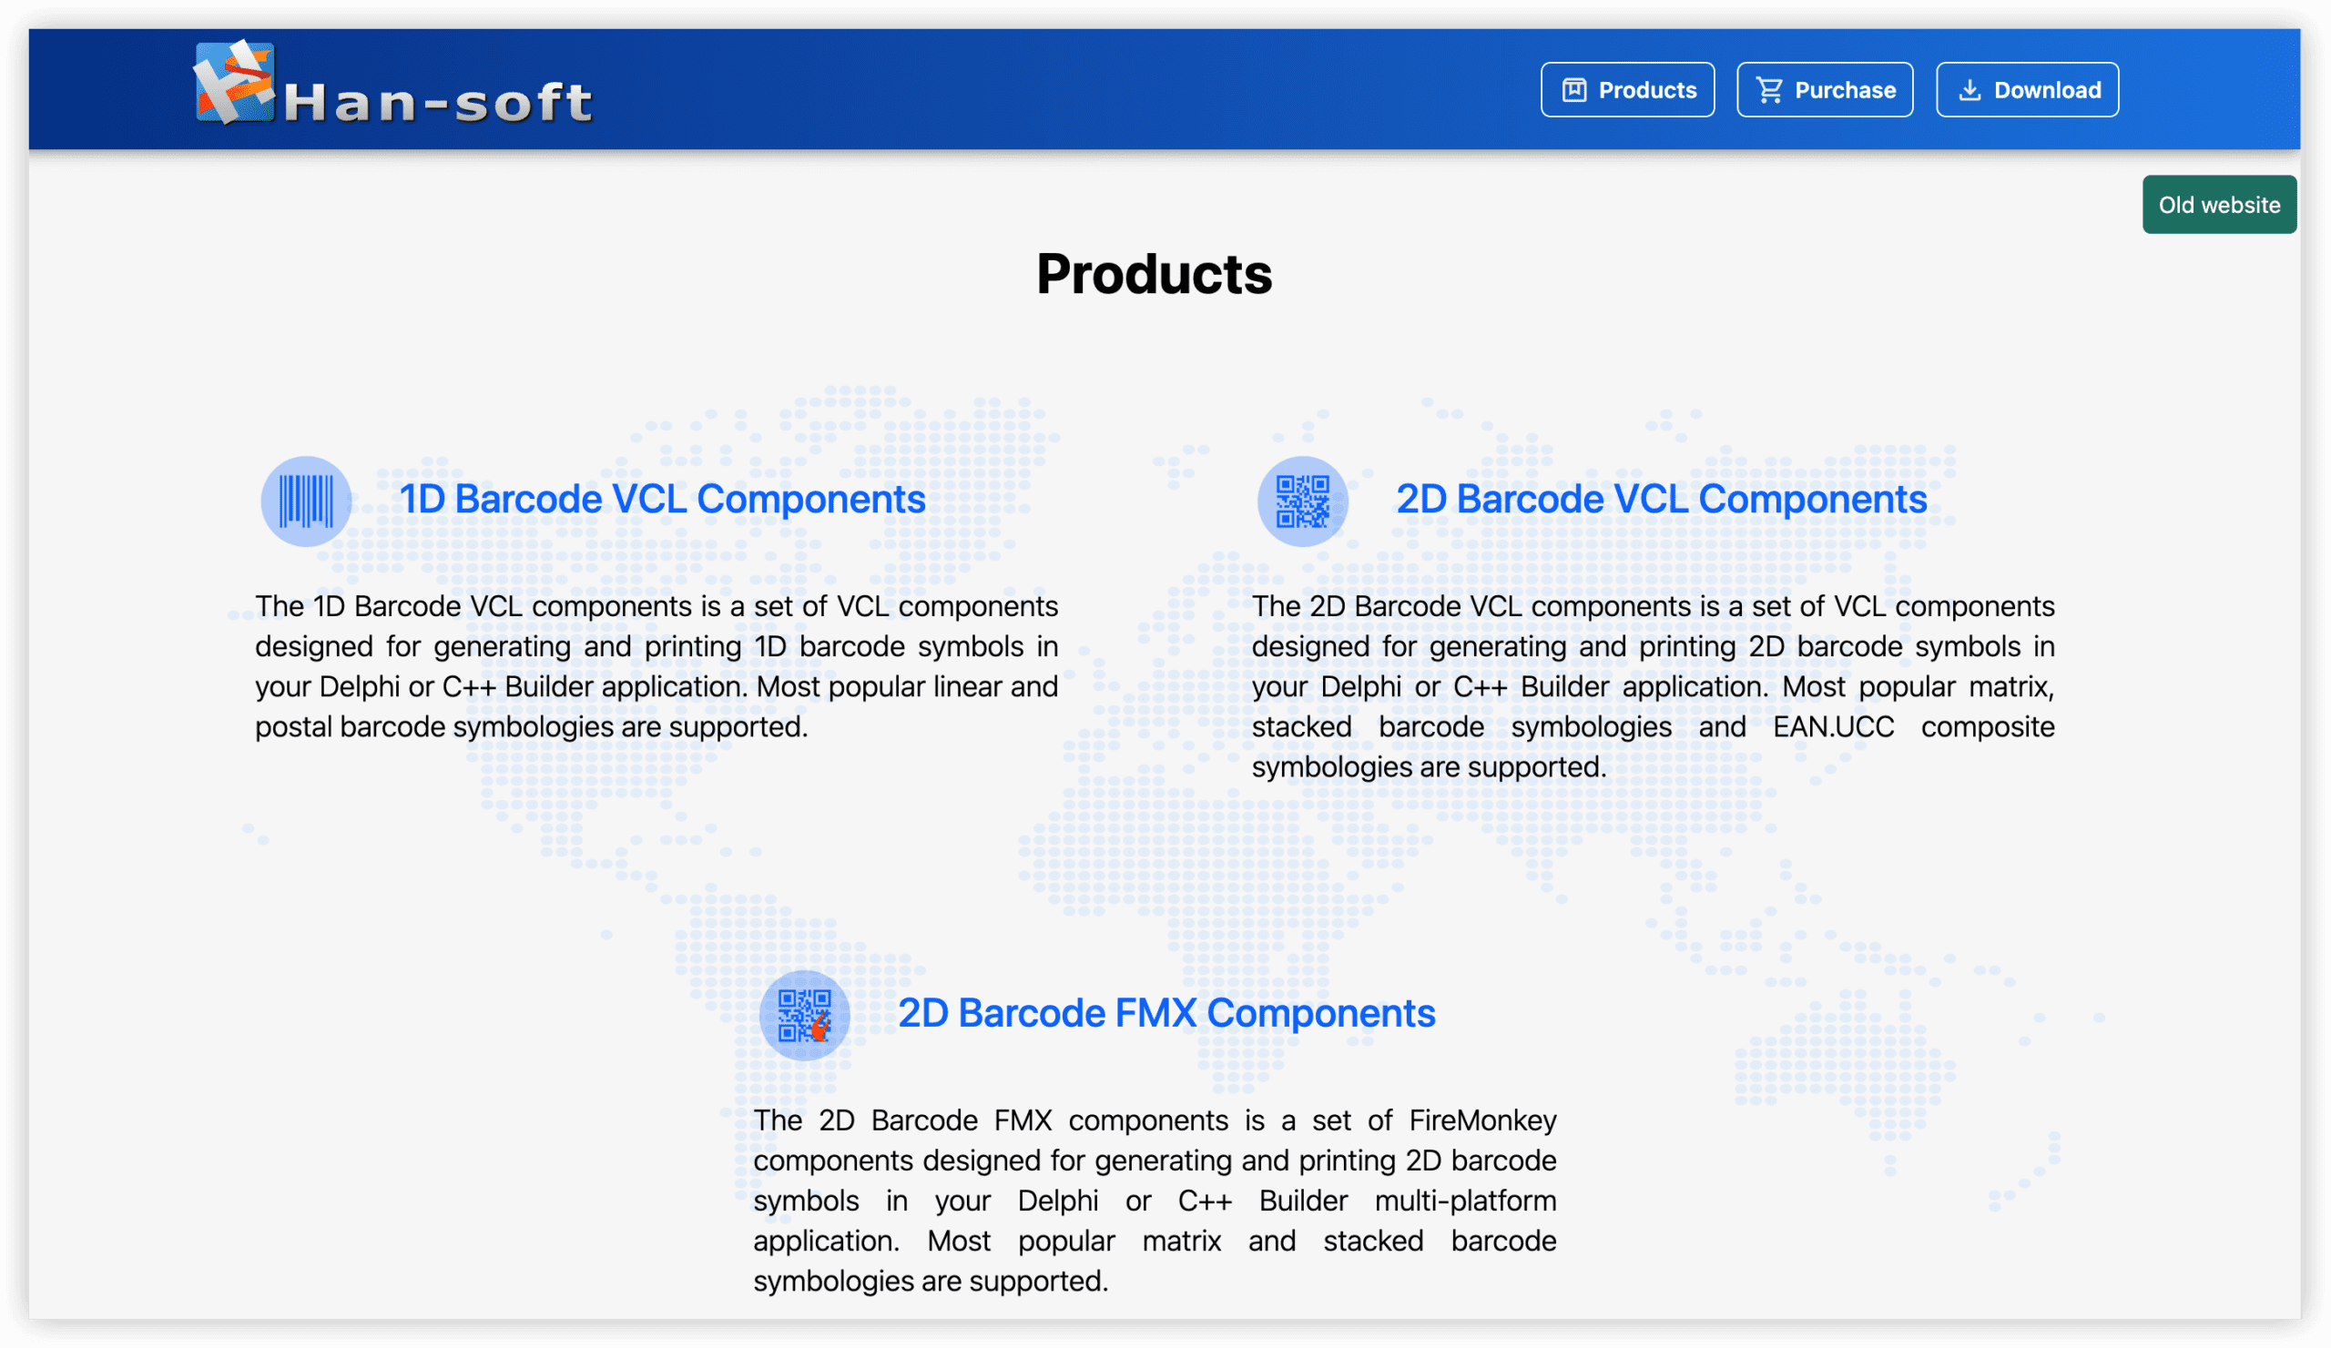Click the Download navigation button
This screenshot has height=1348, width=2331.
pyautogui.click(x=2028, y=89)
